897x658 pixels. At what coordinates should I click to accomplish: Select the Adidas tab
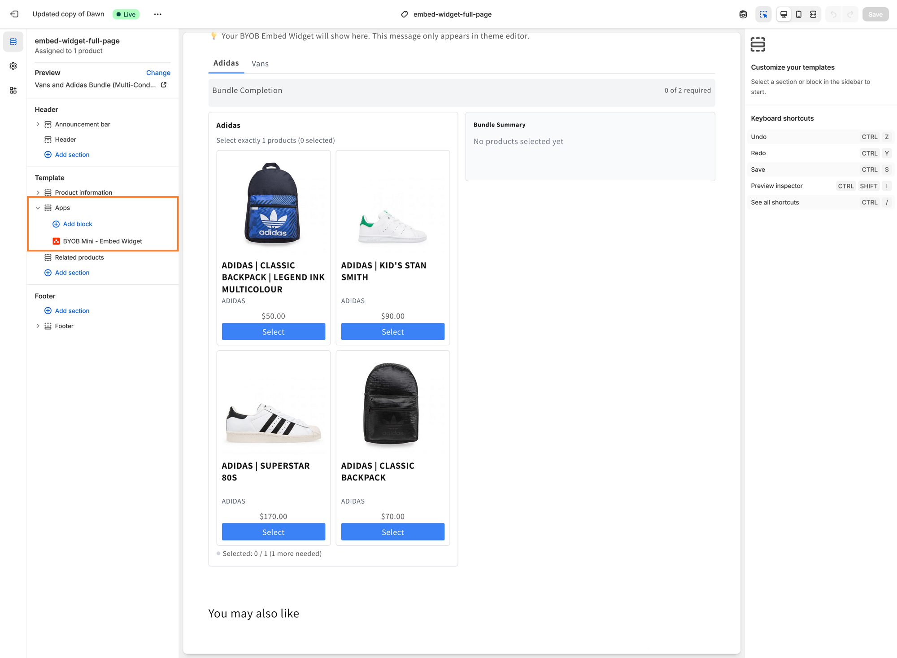(226, 63)
